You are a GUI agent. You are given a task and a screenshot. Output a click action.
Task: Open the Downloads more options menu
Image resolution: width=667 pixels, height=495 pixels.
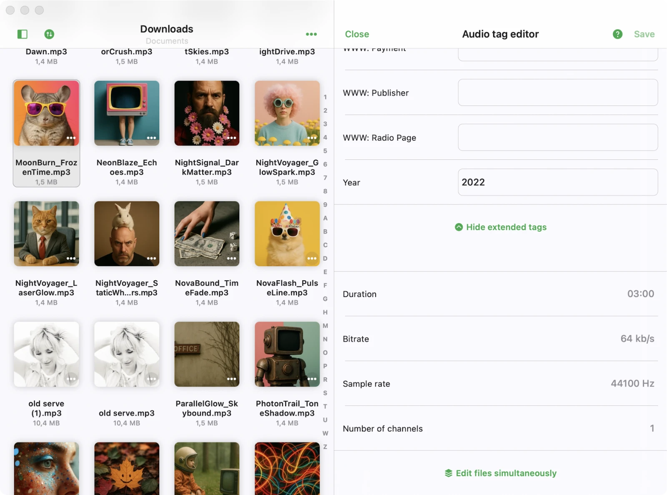coord(311,34)
